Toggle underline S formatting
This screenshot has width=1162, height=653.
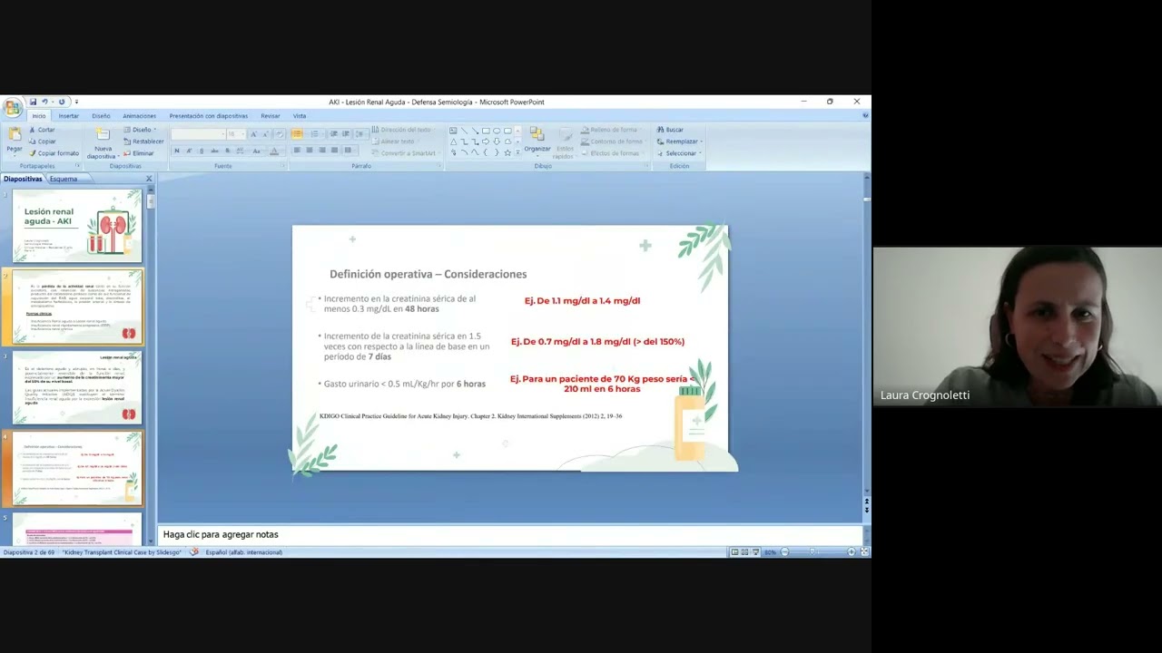pos(201,151)
